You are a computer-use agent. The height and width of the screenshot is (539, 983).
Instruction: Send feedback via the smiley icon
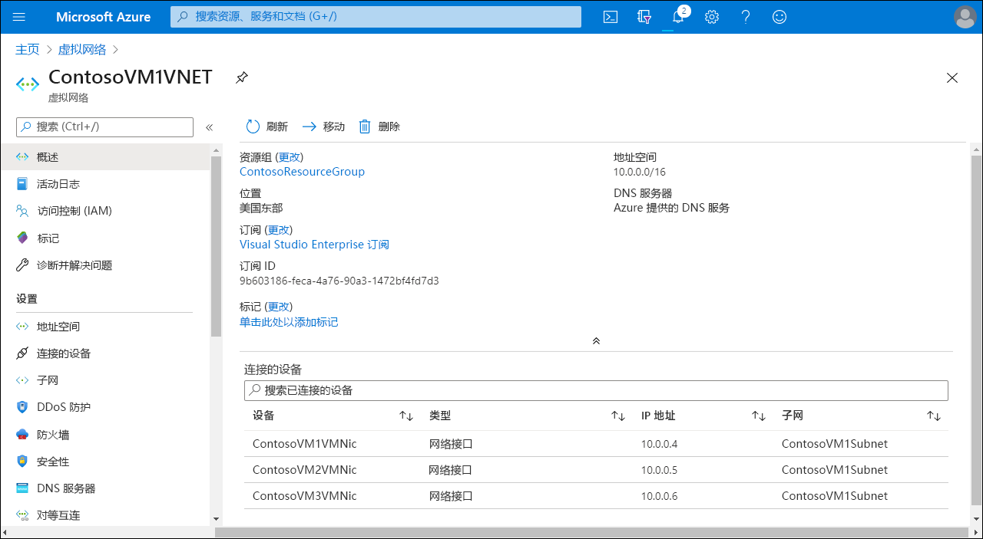779,16
